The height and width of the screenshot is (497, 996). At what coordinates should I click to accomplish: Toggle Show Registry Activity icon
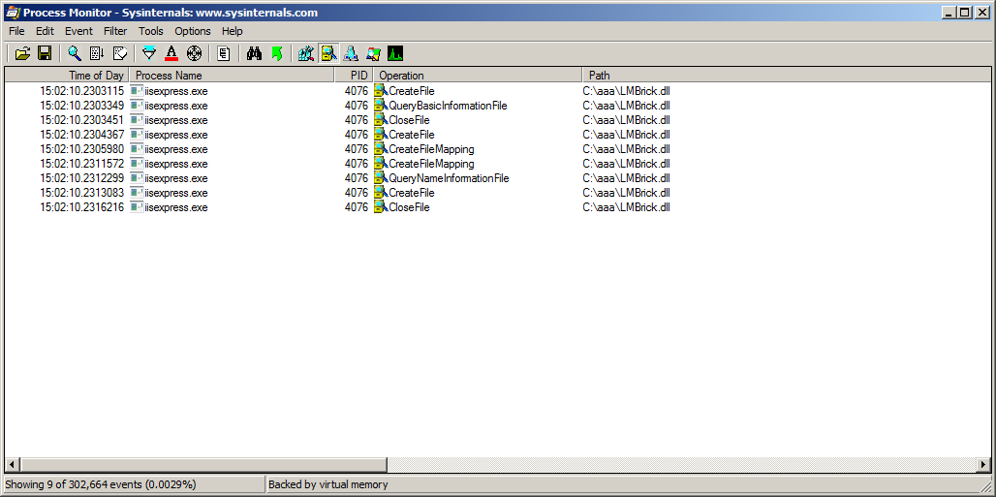(306, 53)
